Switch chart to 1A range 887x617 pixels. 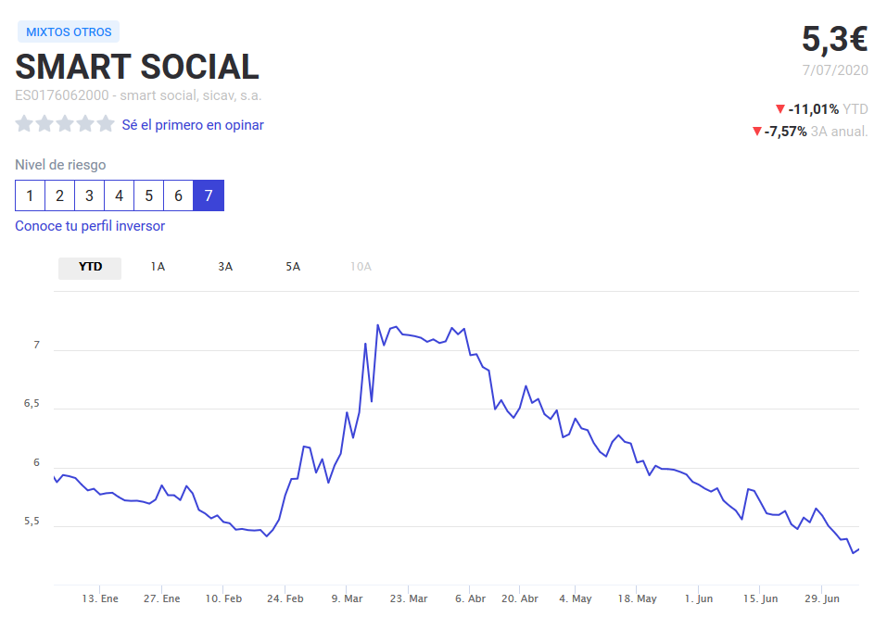(158, 267)
